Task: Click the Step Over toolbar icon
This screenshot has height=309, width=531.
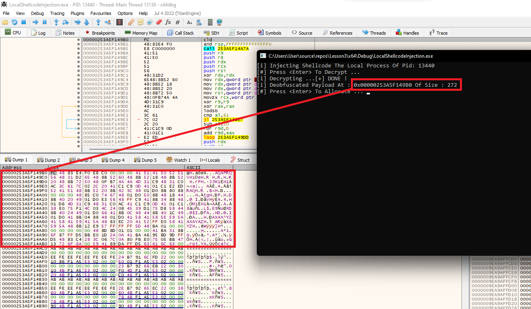Action: (65, 22)
